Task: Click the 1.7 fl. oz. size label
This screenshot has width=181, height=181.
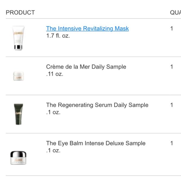Action: 58,36
